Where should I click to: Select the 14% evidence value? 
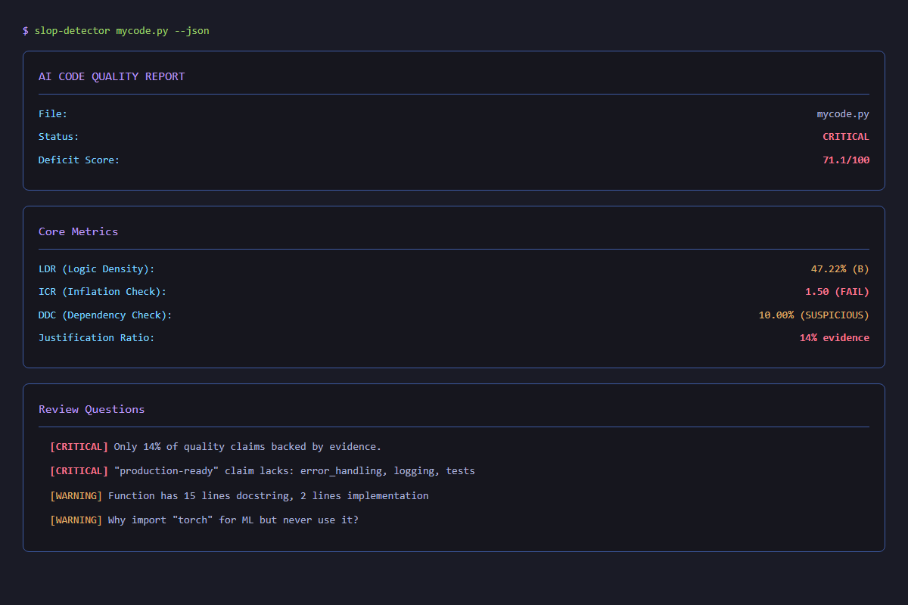[835, 337]
